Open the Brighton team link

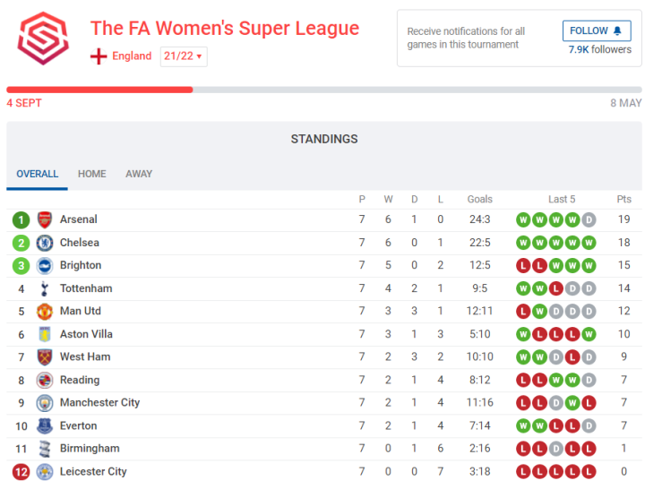(x=81, y=265)
